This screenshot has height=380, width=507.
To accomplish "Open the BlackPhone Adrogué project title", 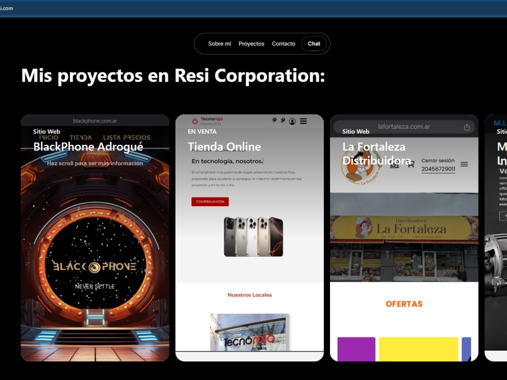I will pyautogui.click(x=88, y=147).
